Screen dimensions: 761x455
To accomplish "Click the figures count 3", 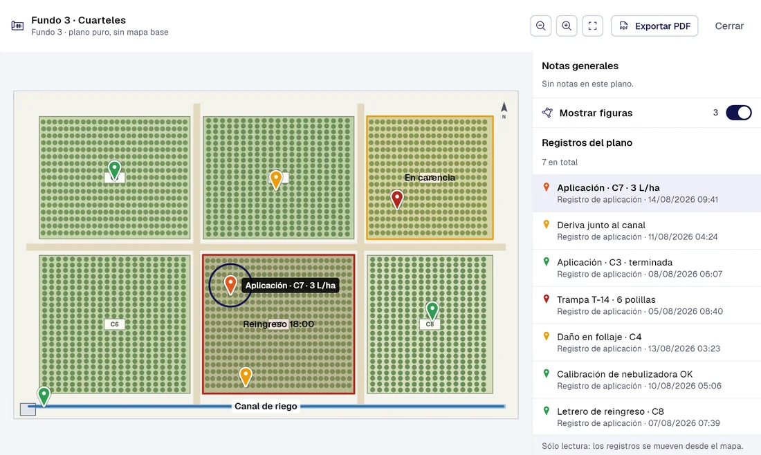I will click(715, 113).
